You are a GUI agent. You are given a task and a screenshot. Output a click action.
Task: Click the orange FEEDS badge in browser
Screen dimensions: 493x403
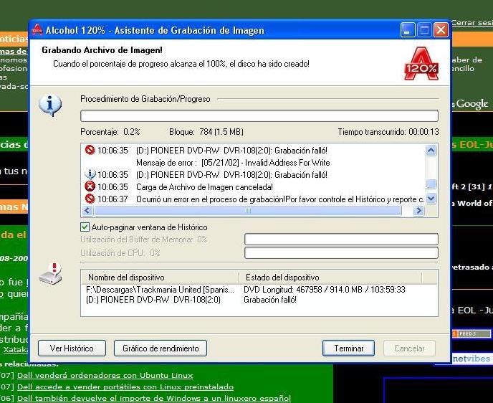point(471,333)
